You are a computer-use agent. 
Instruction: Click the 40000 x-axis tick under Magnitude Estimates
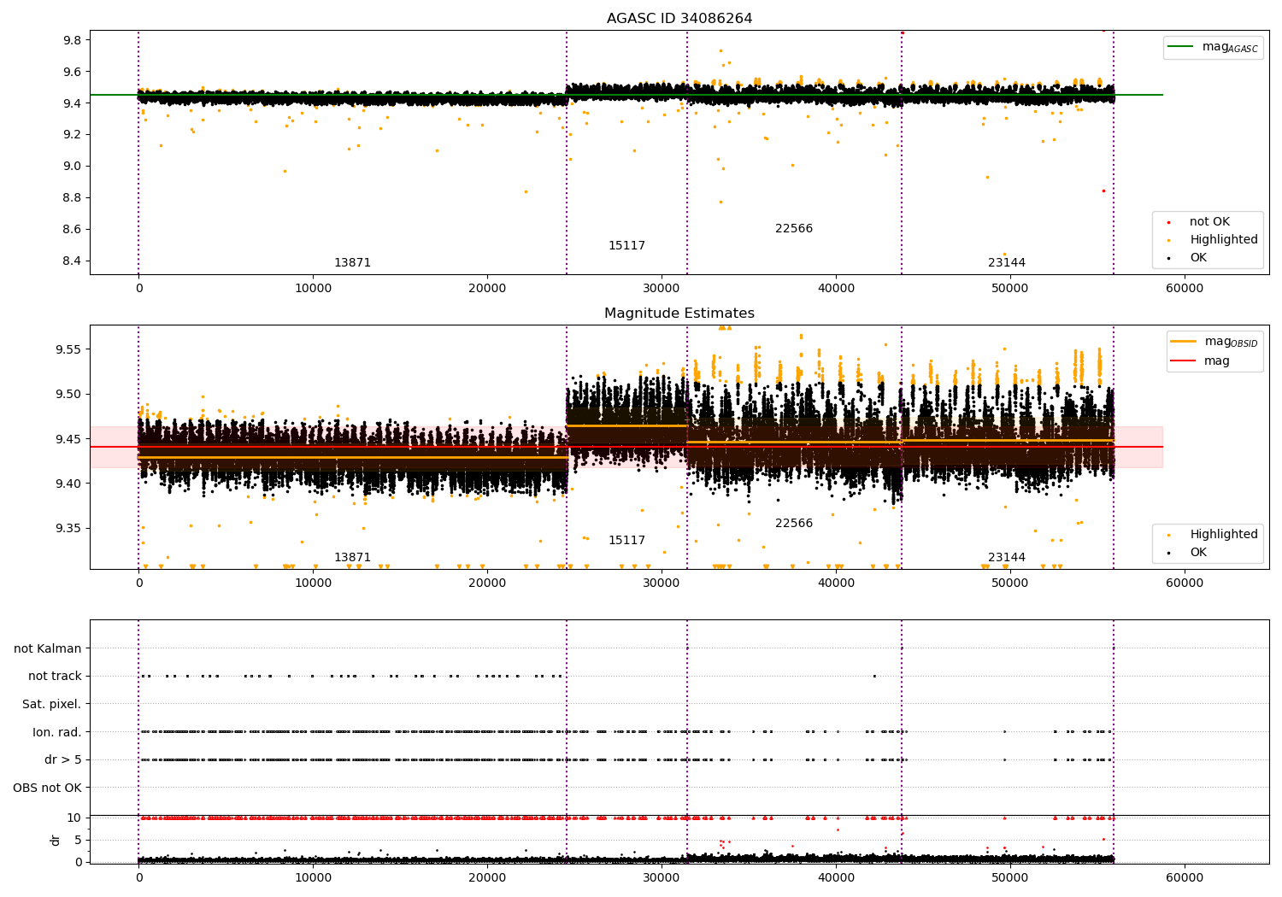coord(836,583)
